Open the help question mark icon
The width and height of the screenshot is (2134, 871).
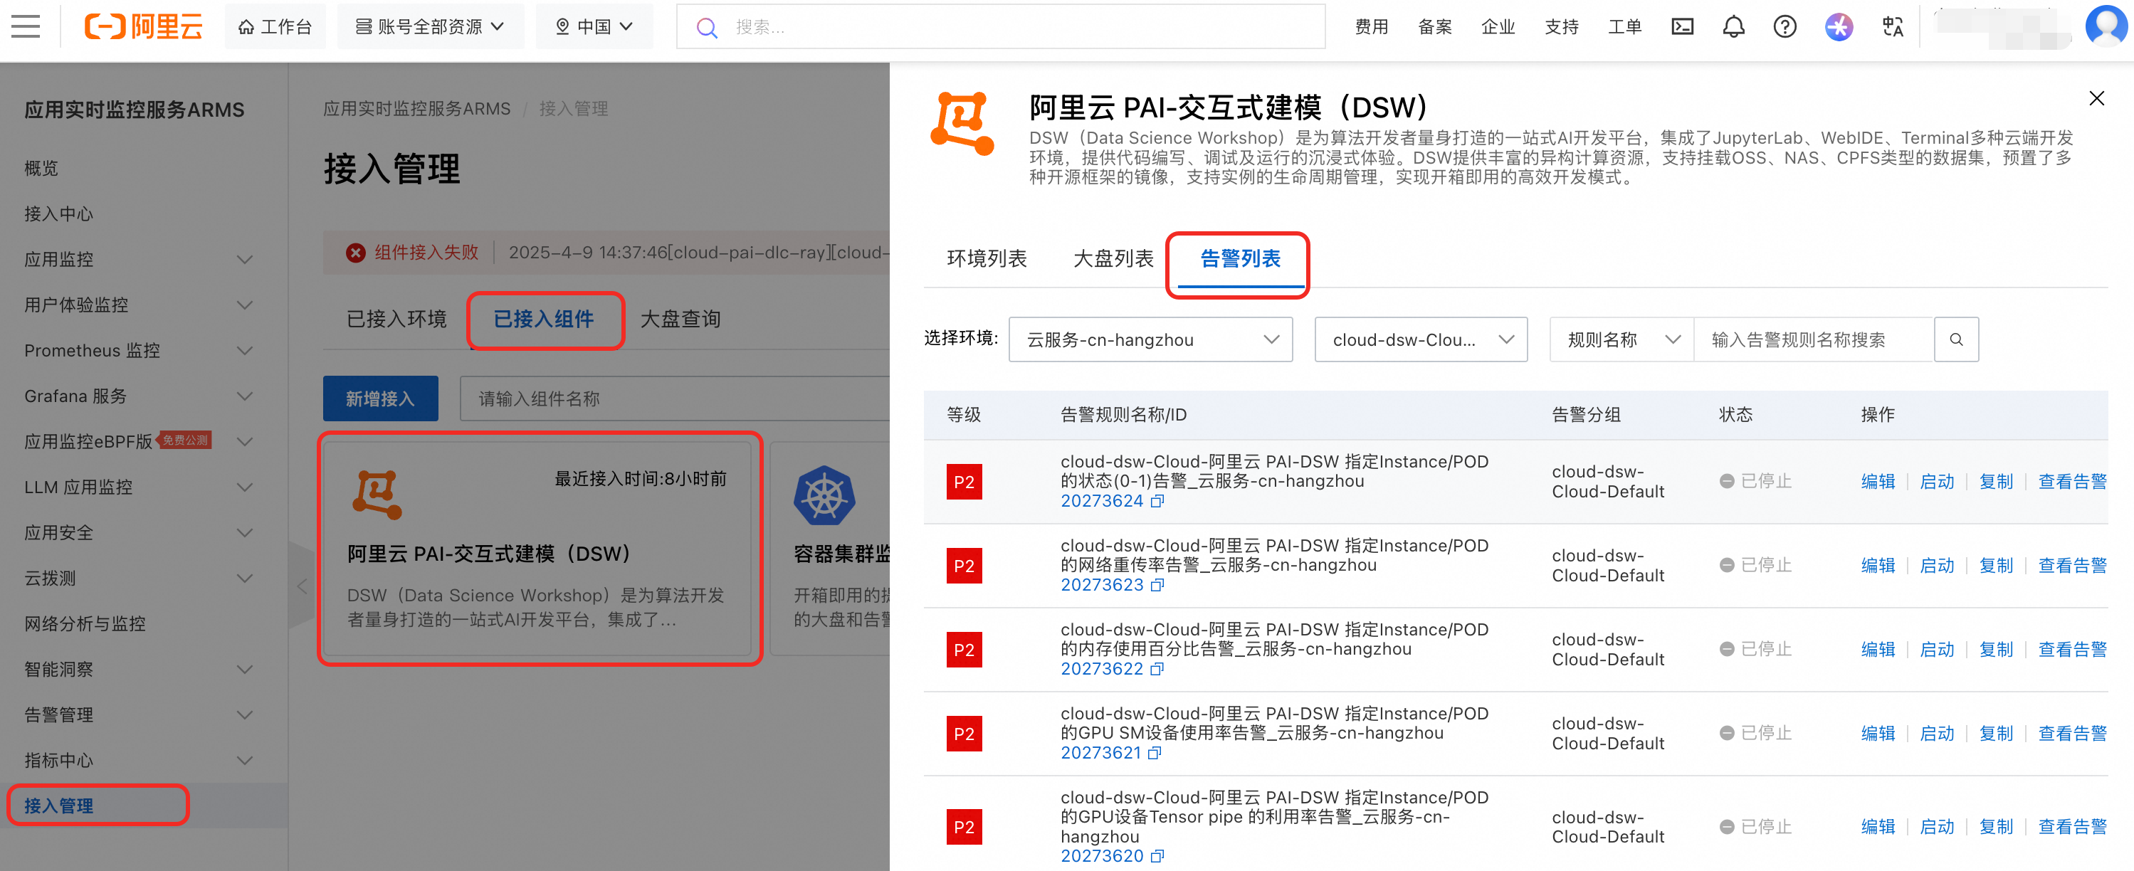(1785, 26)
